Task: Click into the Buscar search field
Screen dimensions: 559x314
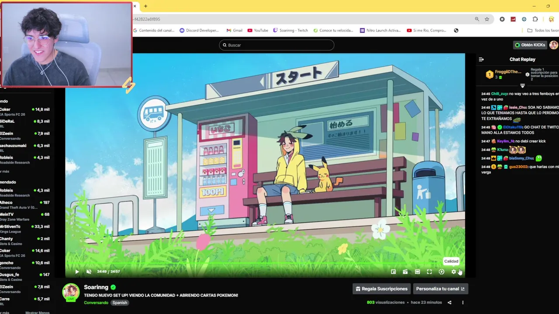Action: tap(276, 45)
